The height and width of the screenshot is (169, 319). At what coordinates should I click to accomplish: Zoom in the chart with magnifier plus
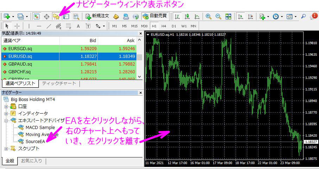pyautogui.click(x=208, y=16)
